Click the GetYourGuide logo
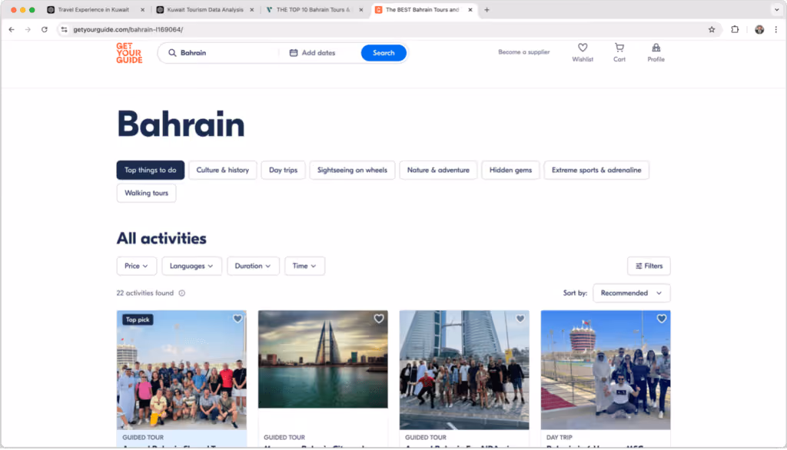This screenshot has width=787, height=450. (129, 53)
